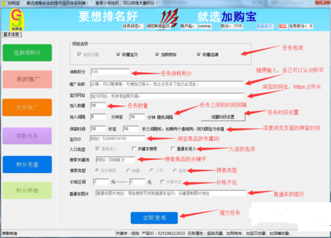Click the 停留时间 maximum seconds field
Viewport: 331px width, 238px height.
(x=130, y=129)
